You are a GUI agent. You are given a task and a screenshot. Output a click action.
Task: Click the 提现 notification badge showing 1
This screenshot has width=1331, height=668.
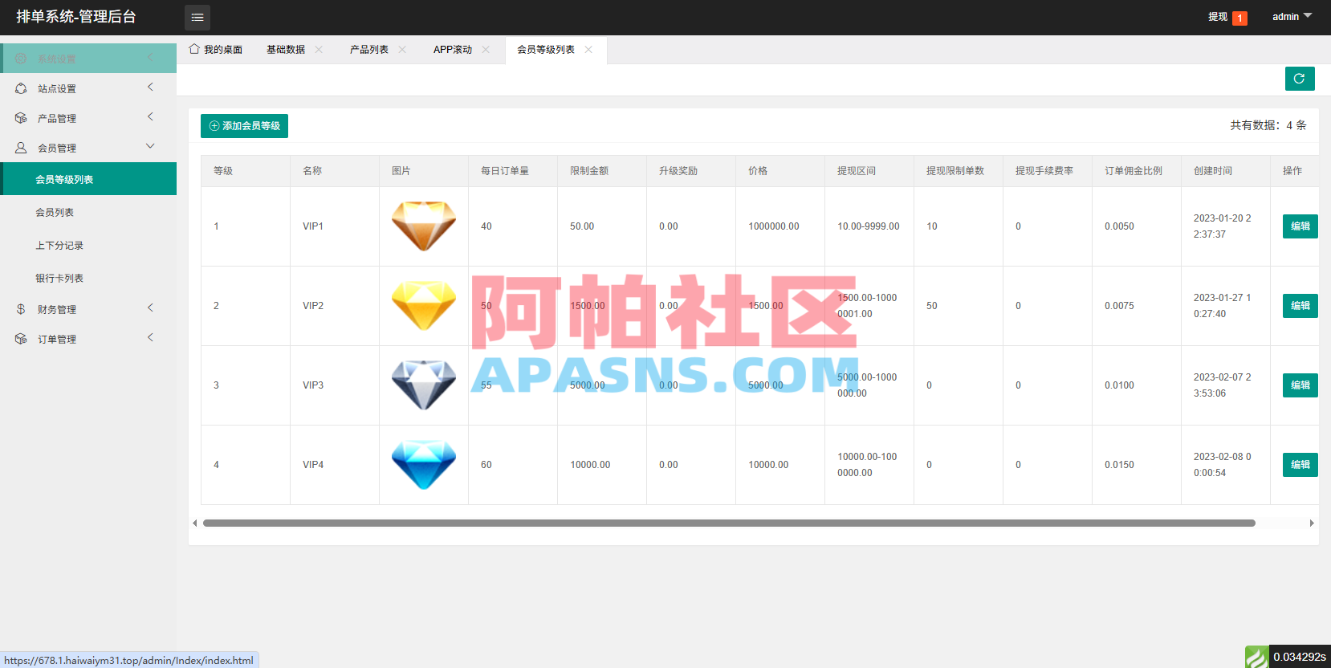[1239, 18]
